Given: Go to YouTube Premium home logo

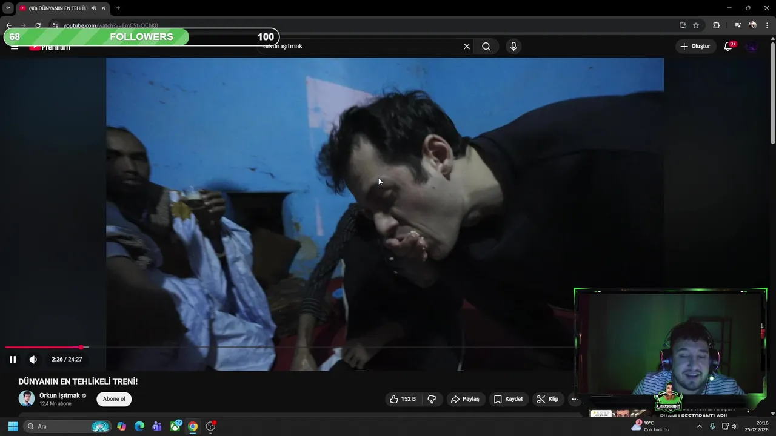Looking at the screenshot, I should 50,47.
